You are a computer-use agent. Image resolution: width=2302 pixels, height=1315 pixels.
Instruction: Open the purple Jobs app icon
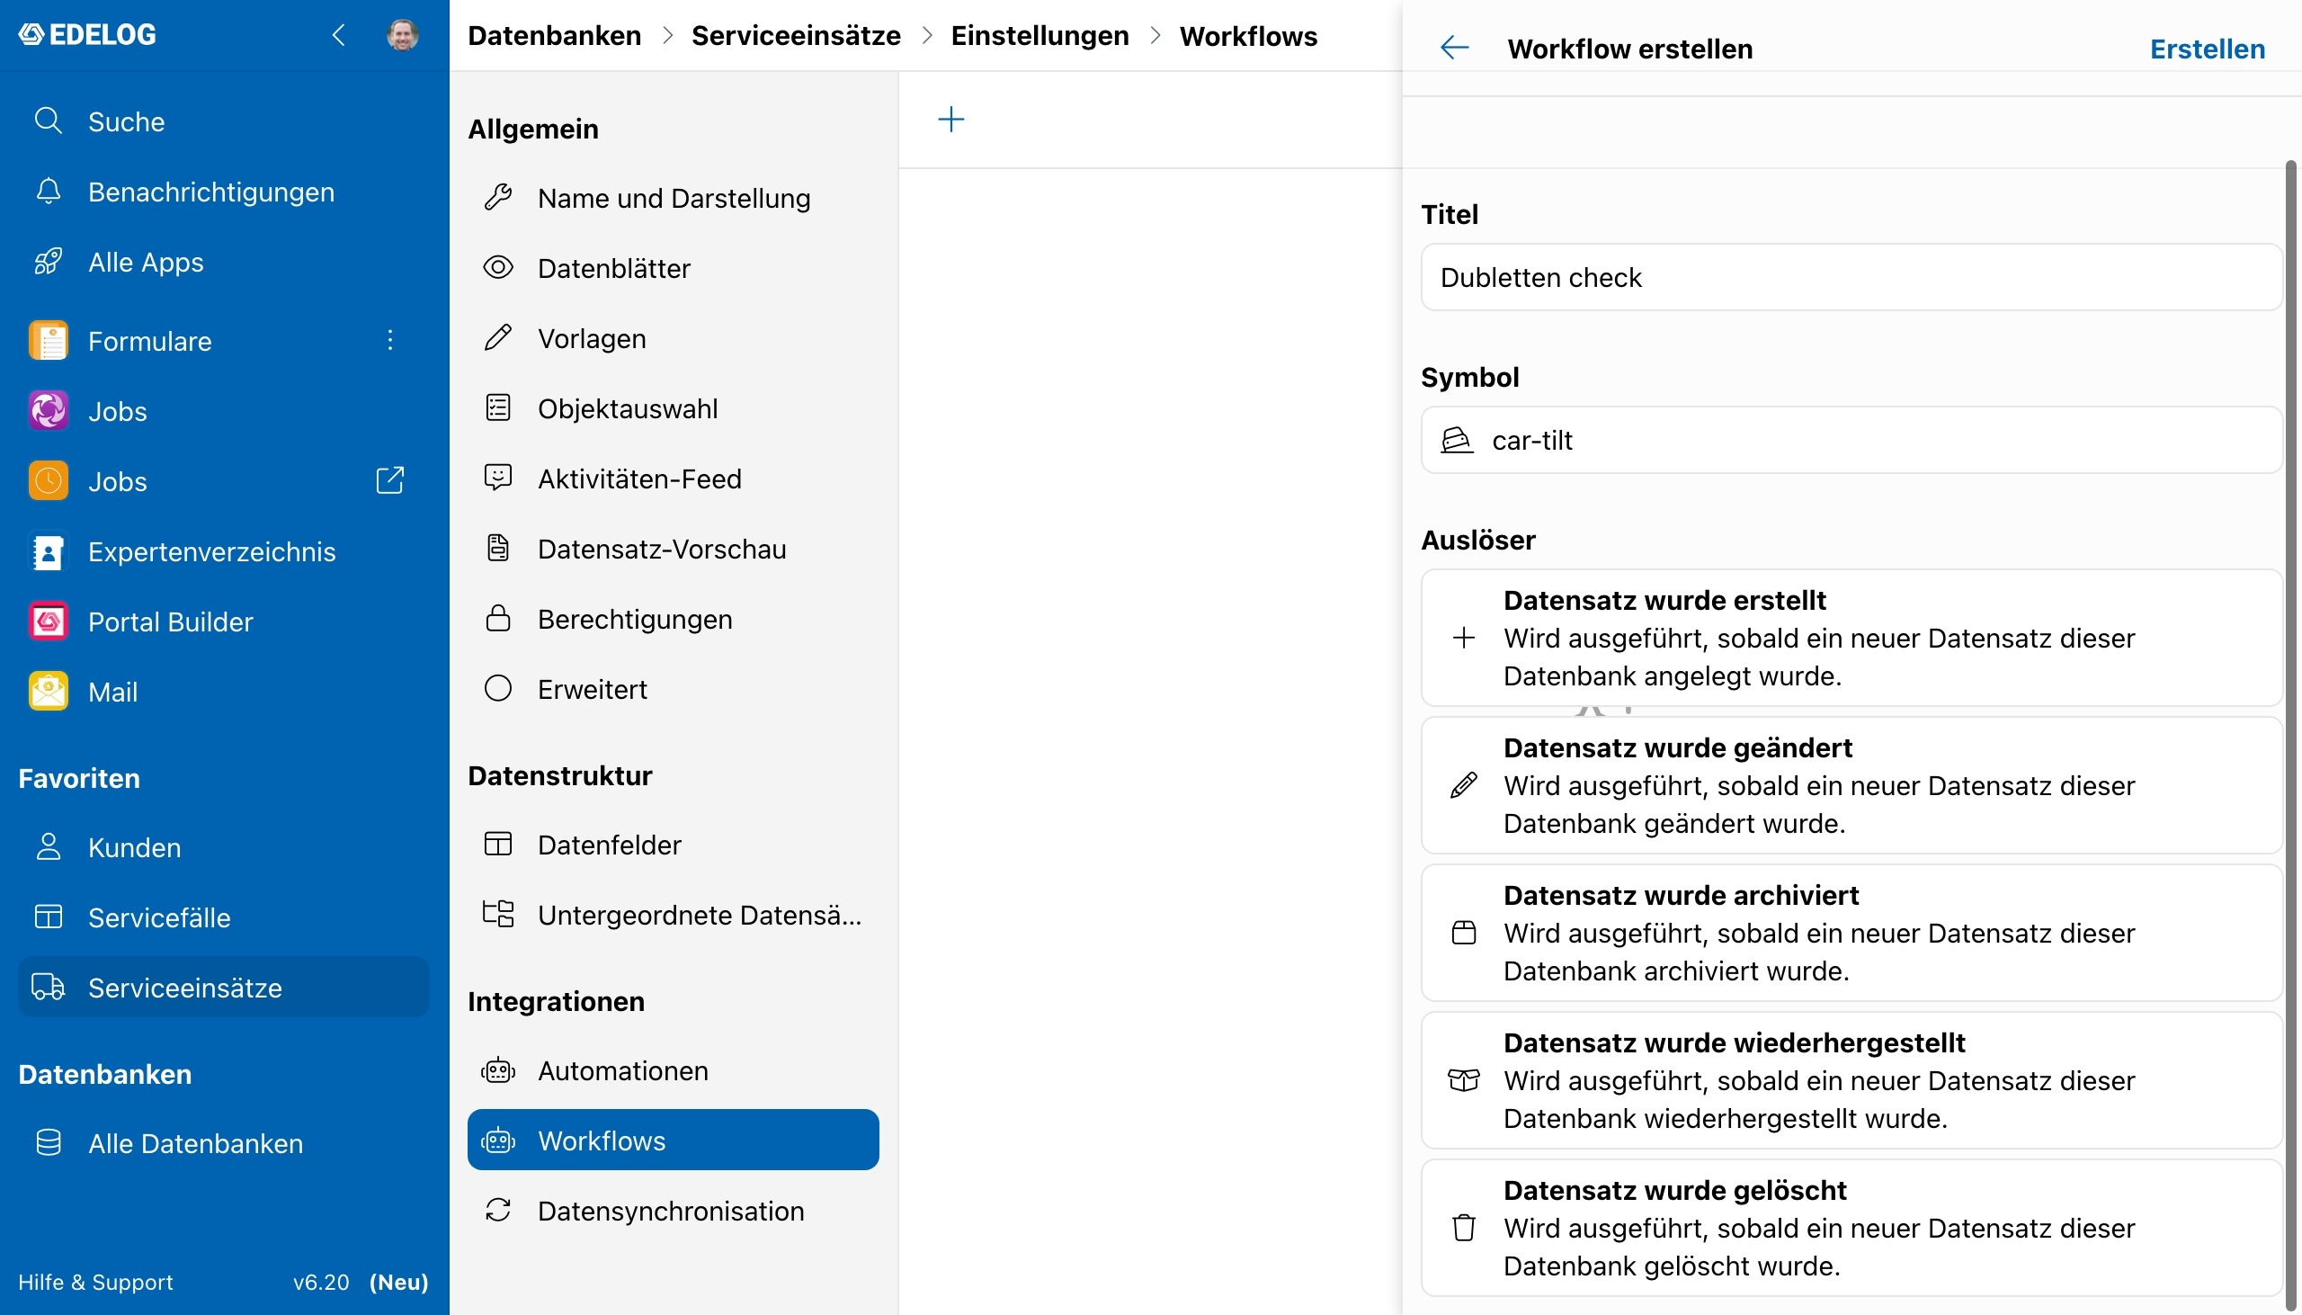(x=48, y=411)
